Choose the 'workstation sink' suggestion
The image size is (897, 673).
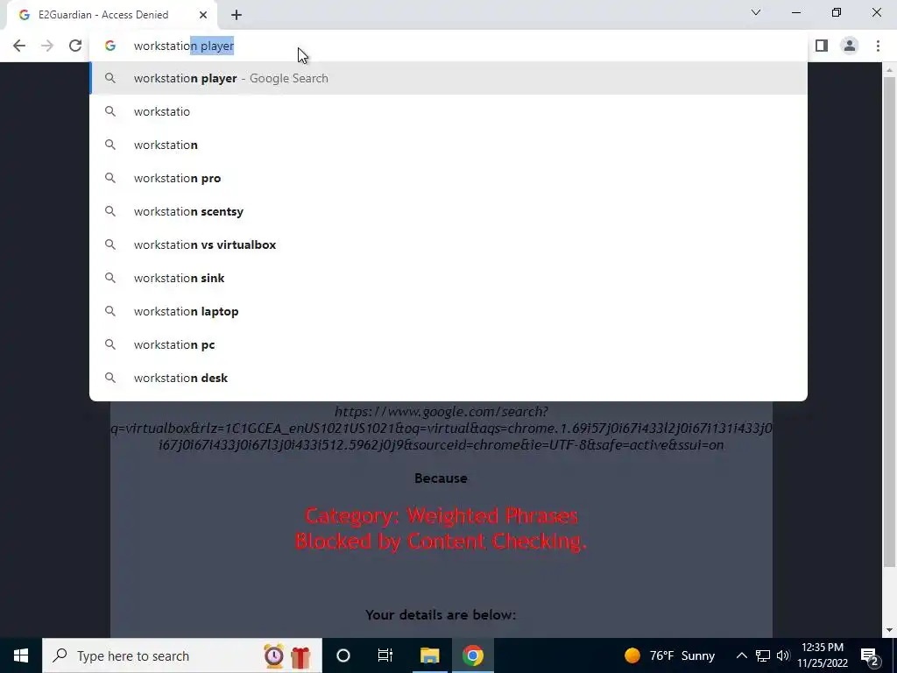[x=448, y=278]
